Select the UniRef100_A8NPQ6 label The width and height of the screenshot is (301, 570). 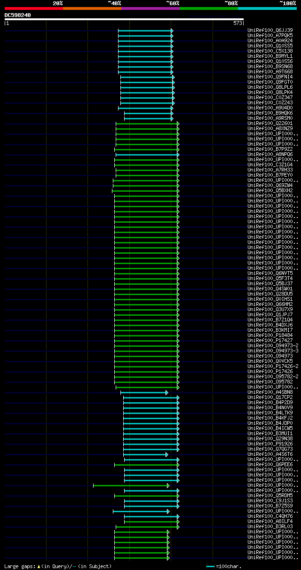coord(270,154)
